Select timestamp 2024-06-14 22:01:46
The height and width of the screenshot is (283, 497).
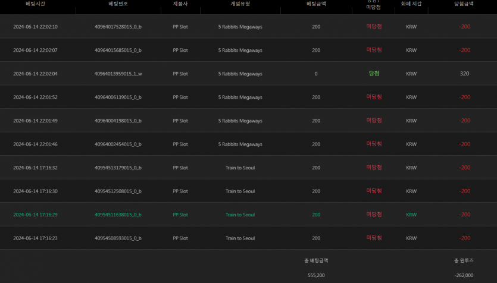(x=36, y=144)
